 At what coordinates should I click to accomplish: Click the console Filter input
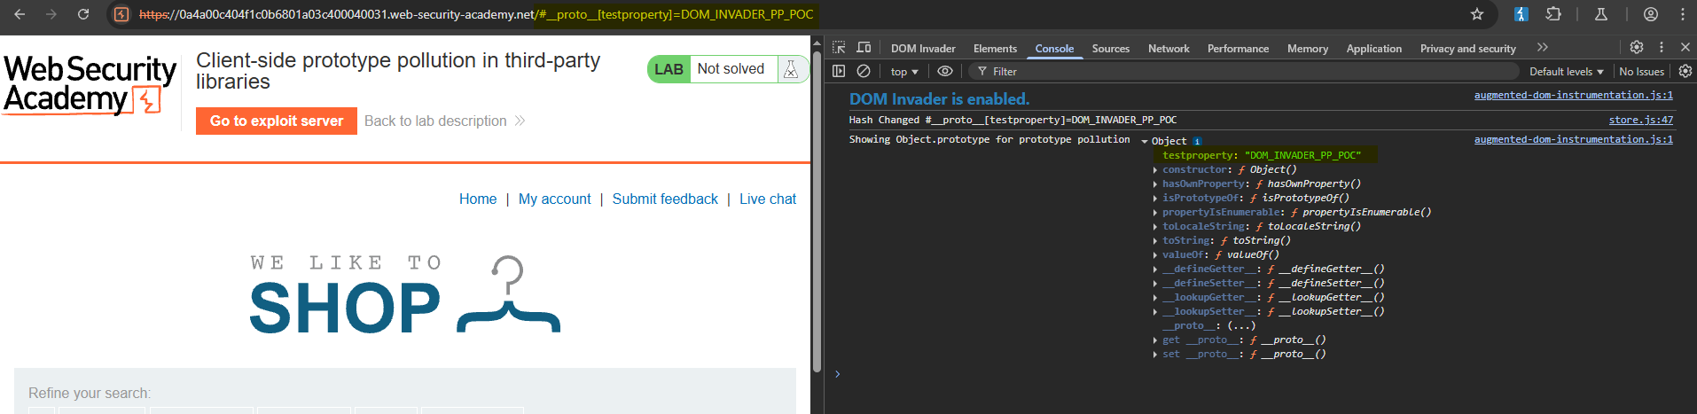pyautogui.click(x=1241, y=72)
